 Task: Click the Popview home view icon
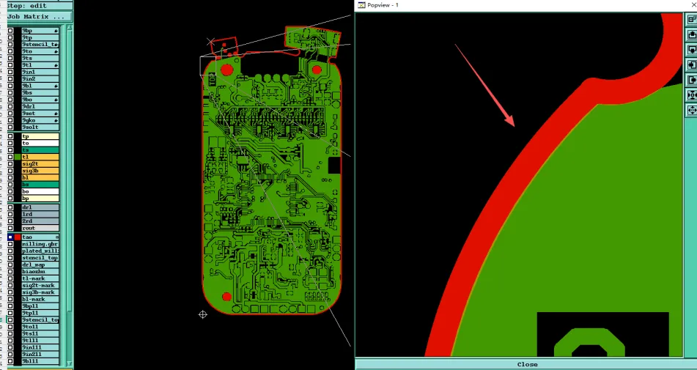coord(692,19)
